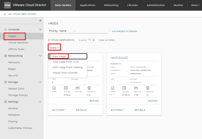Switch to the Administration tab
Image resolution: width=202 pixels, height=139 pixels.
[156, 5]
